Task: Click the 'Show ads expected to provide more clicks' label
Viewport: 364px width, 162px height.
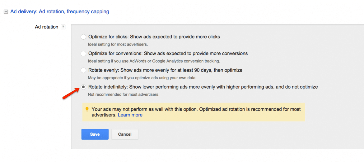Action: 154,37
